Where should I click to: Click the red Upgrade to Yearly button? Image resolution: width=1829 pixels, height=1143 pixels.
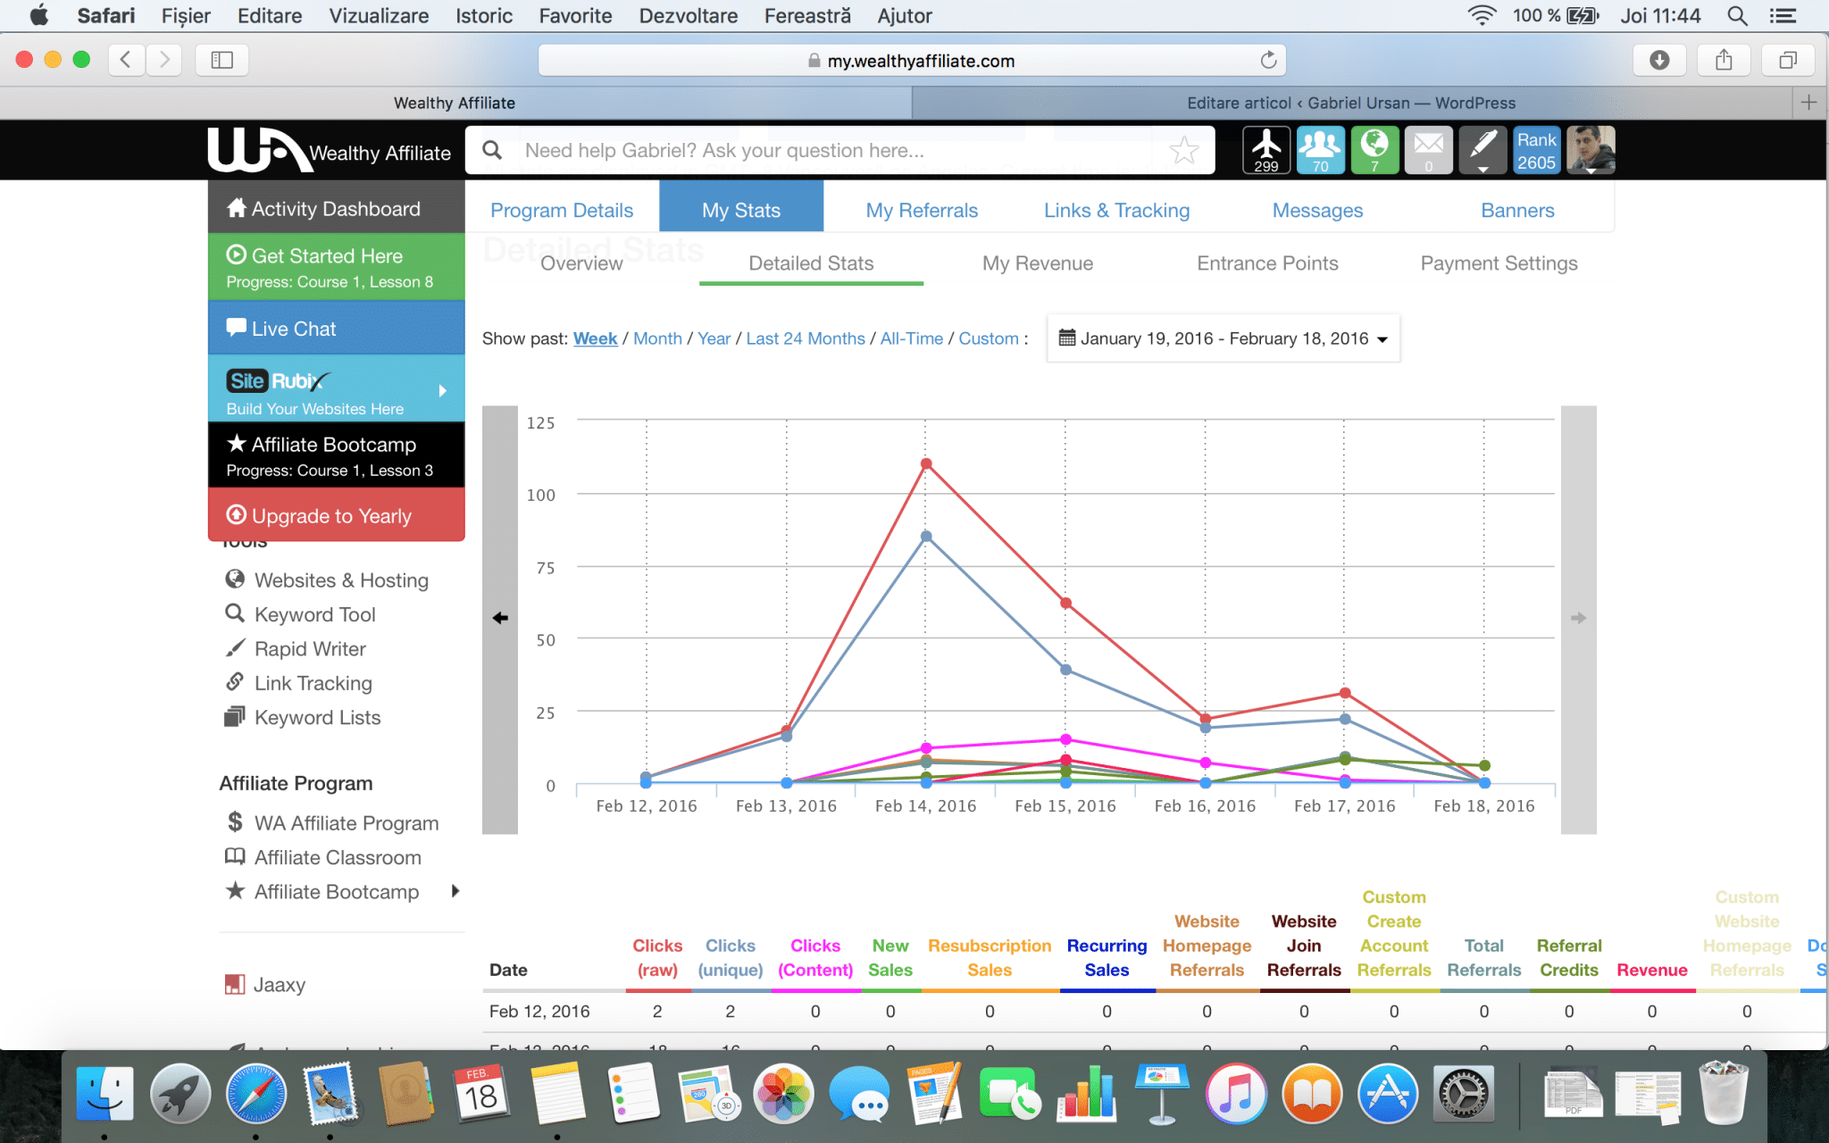tap(337, 515)
